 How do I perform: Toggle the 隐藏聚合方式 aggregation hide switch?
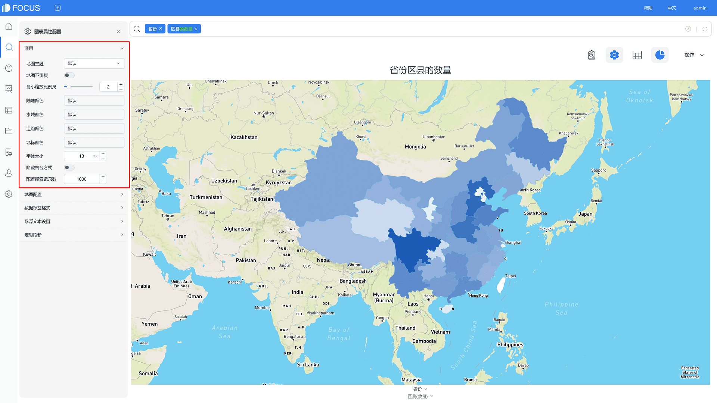pos(68,167)
